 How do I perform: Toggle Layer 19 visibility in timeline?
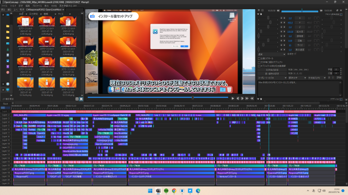[6, 177]
